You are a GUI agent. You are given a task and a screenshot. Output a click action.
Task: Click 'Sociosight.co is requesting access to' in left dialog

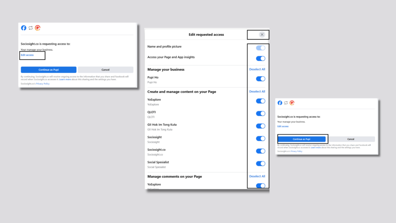click(46, 44)
